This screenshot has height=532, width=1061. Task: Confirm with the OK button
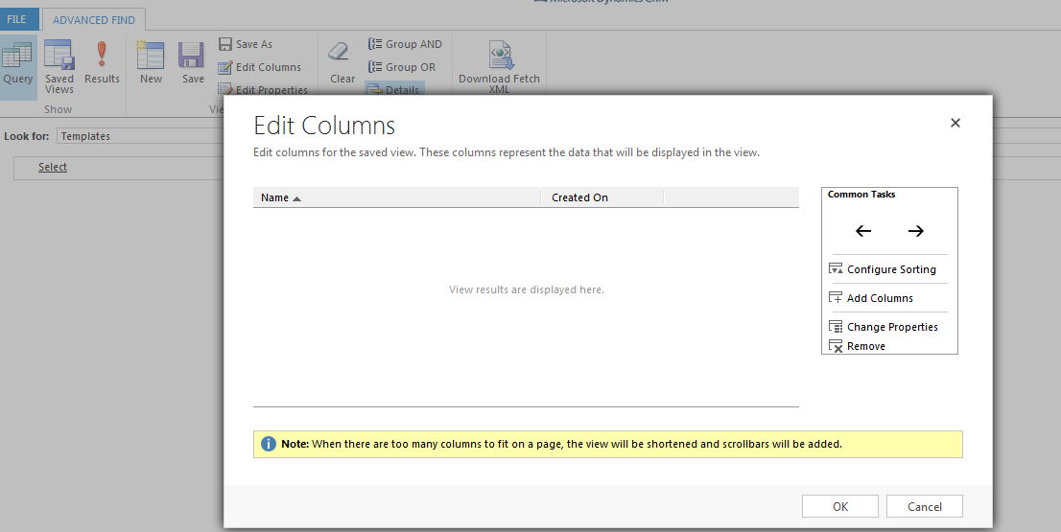(839, 506)
